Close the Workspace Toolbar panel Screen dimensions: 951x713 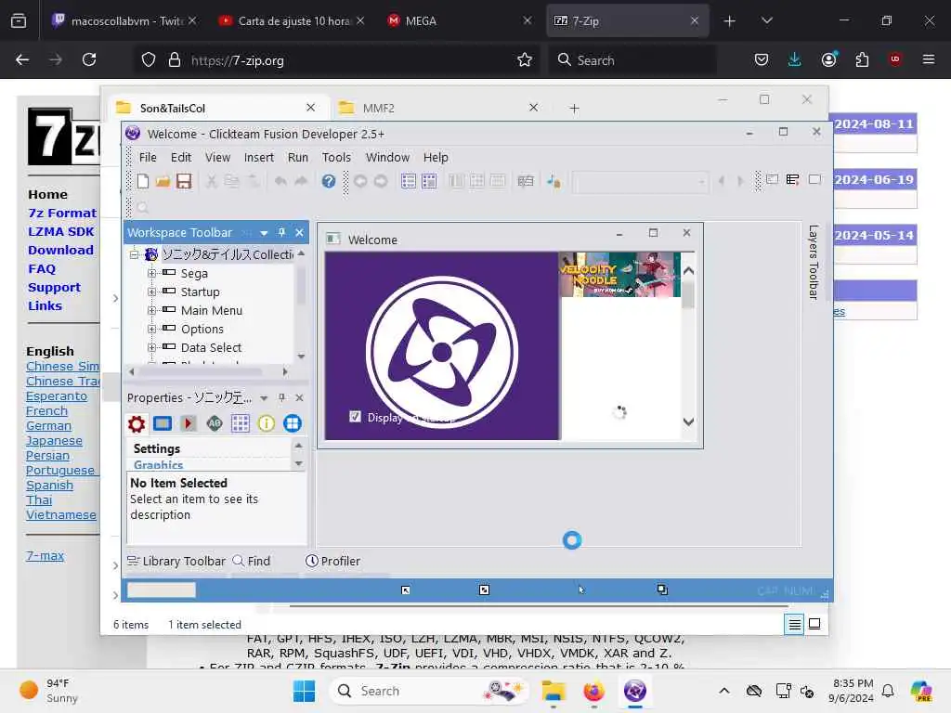(299, 233)
